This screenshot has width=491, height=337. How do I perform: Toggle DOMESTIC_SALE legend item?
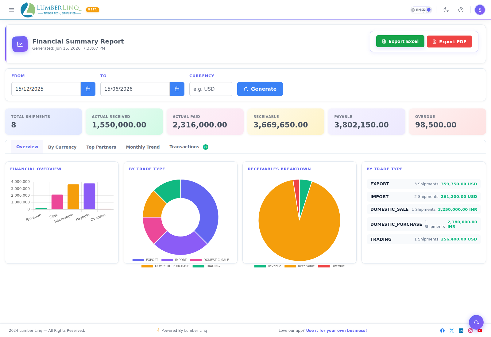pos(209,260)
